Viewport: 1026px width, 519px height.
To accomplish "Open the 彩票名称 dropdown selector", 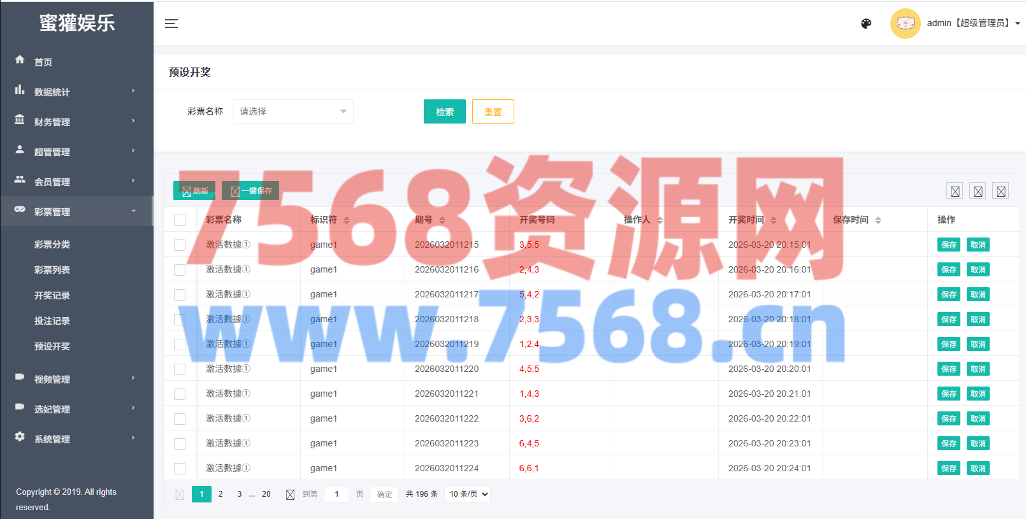I will [x=293, y=111].
